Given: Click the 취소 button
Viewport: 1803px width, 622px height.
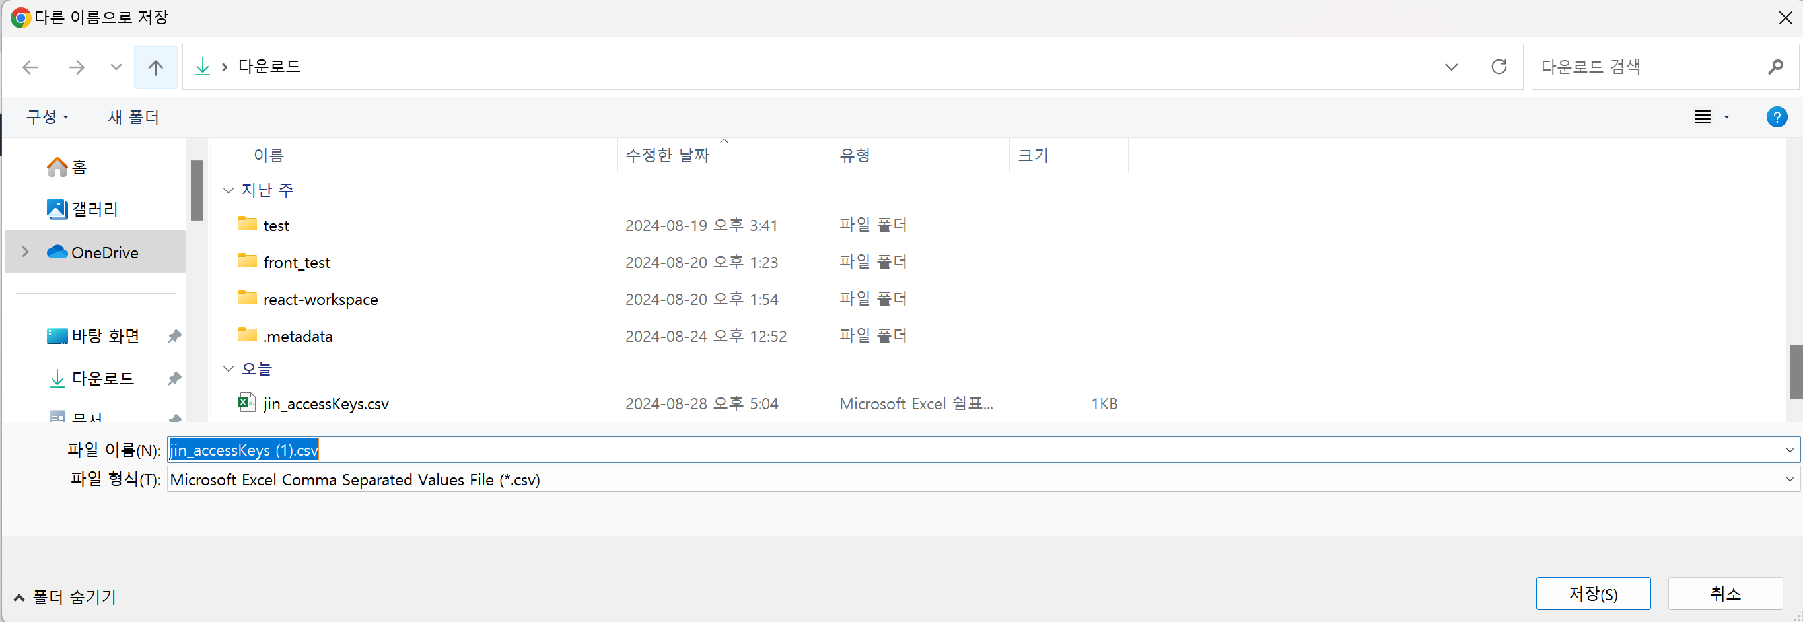Looking at the screenshot, I should click(x=1724, y=594).
